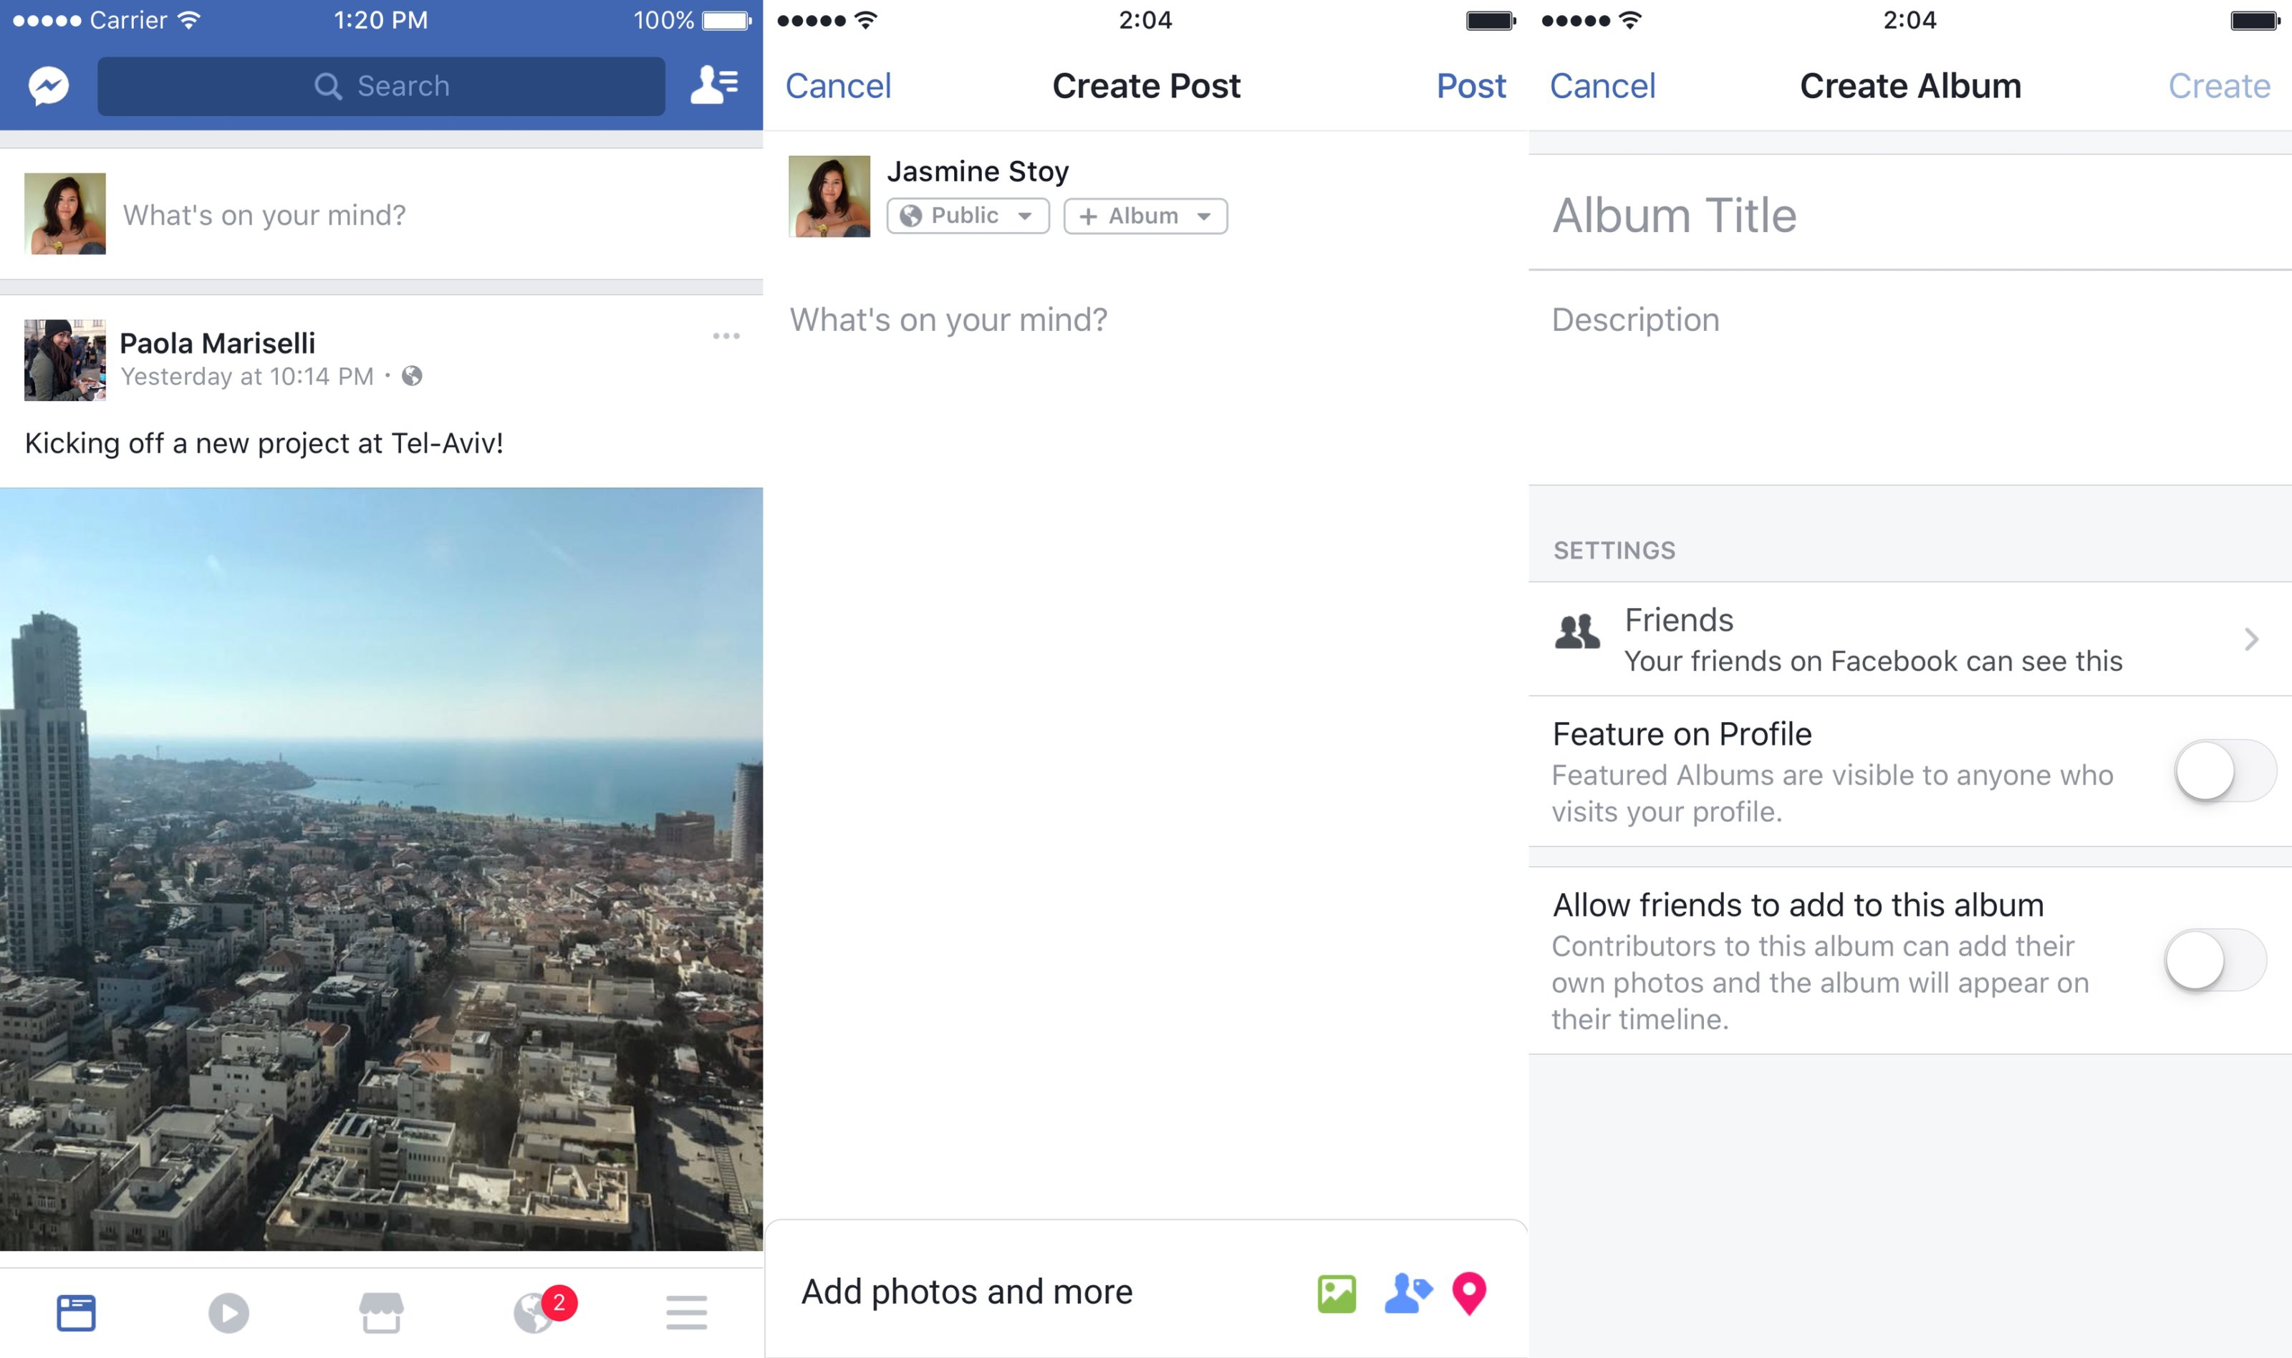Tag friends with the blue person-tag icon
This screenshot has width=2292, height=1358.
tap(1408, 1293)
